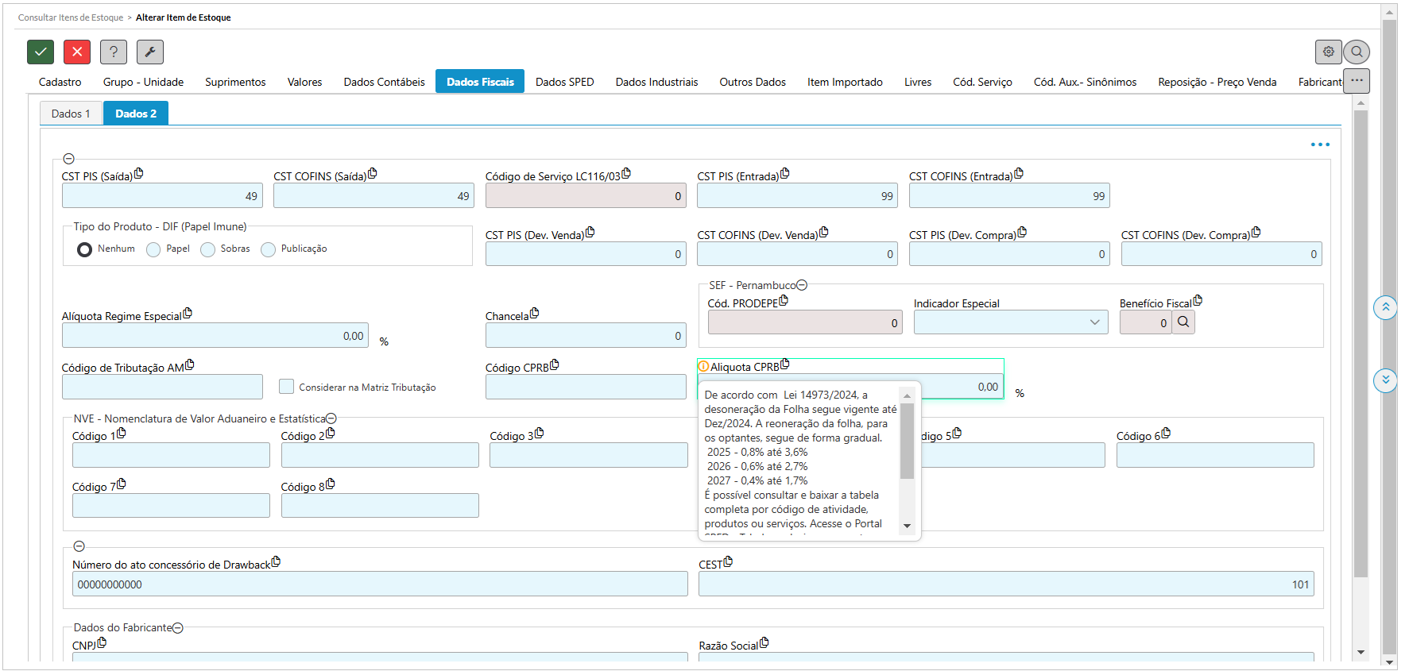Viewport: 1401px width, 671px height.
Task: Select the Publicação radio option
Action: click(x=269, y=250)
